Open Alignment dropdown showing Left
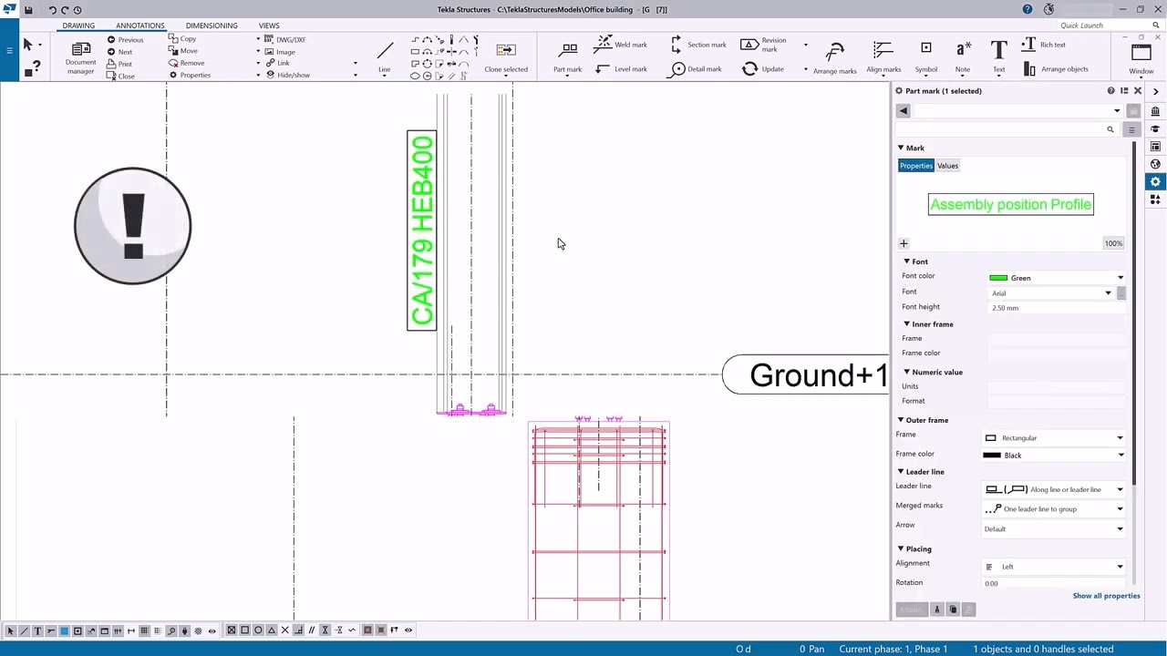Viewport: 1167px width, 656px height. pyautogui.click(x=1054, y=567)
